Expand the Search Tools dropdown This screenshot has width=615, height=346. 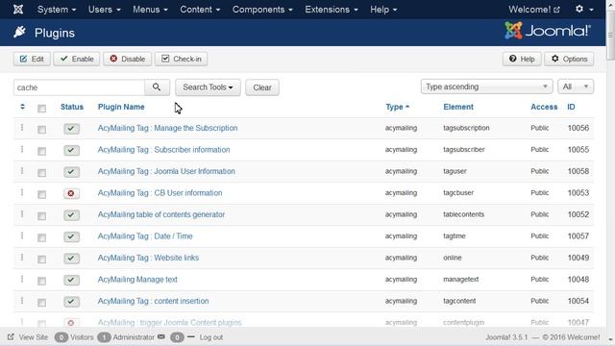click(208, 87)
